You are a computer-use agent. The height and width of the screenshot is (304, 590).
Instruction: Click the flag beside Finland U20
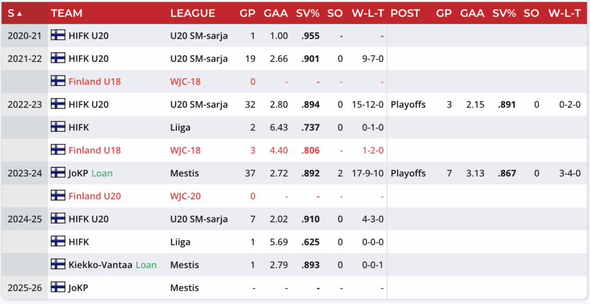[58, 196]
